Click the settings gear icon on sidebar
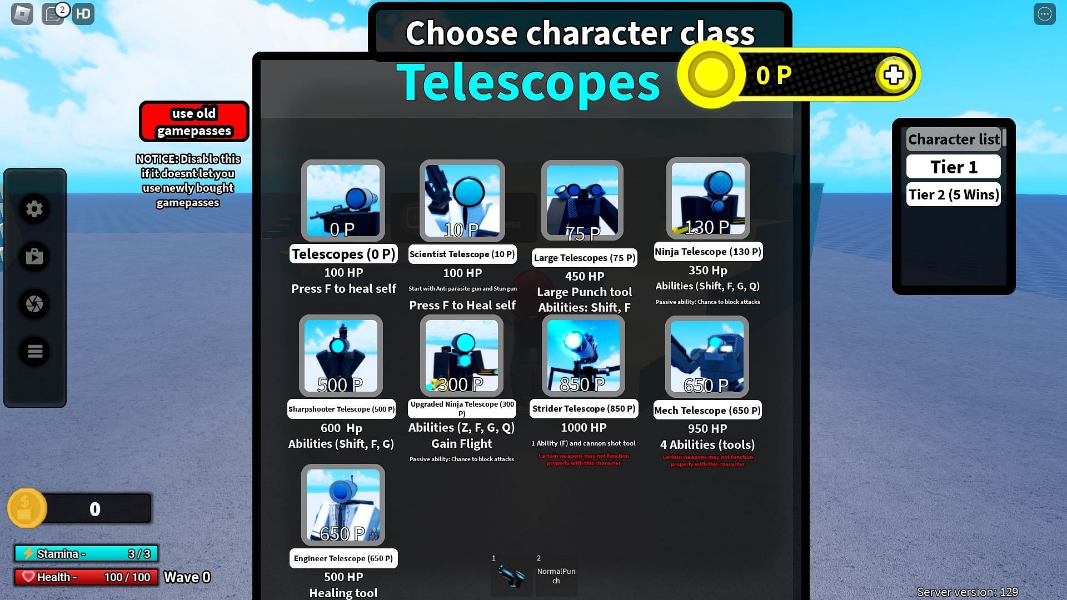The width and height of the screenshot is (1067, 600). (x=34, y=209)
